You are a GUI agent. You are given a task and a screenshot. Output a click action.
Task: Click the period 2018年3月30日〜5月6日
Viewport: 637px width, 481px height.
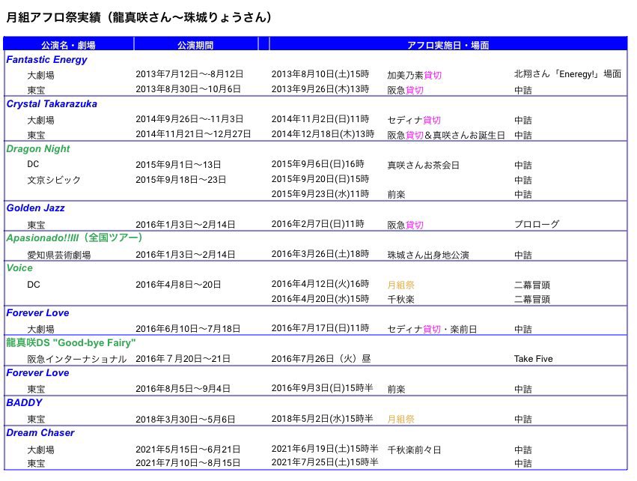pyautogui.click(x=186, y=420)
